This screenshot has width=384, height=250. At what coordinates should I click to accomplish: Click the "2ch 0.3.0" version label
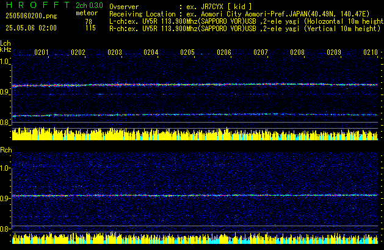pyautogui.click(x=89, y=5)
